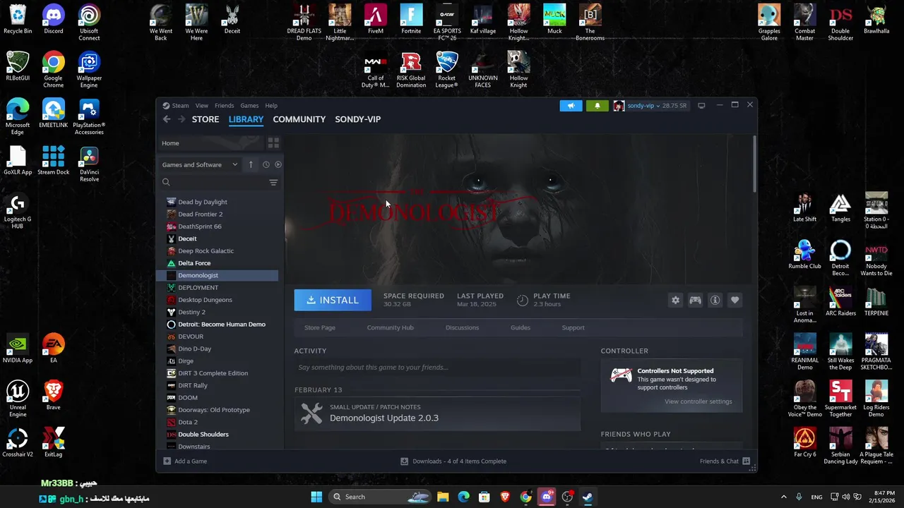This screenshot has width=904, height=508.
Task: Open controller layout icon for Demonologist
Action: 696,301
